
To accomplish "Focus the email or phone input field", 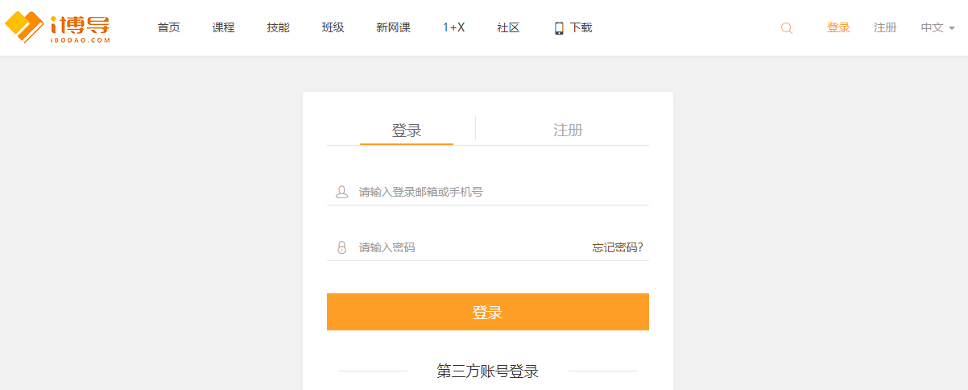I will click(488, 192).
